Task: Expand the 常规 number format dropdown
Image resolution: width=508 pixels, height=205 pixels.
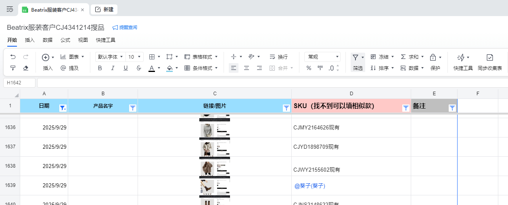Action: [x=322, y=57]
